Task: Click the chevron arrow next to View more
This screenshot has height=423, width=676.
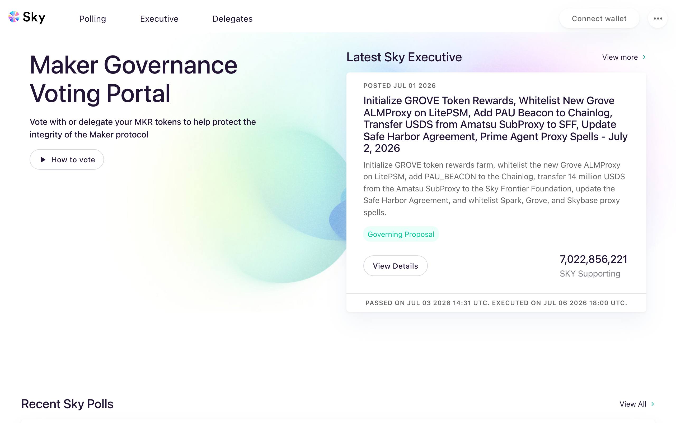Action: pos(644,57)
